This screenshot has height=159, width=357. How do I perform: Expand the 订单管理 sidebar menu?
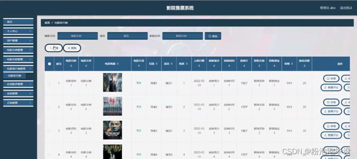18,103
